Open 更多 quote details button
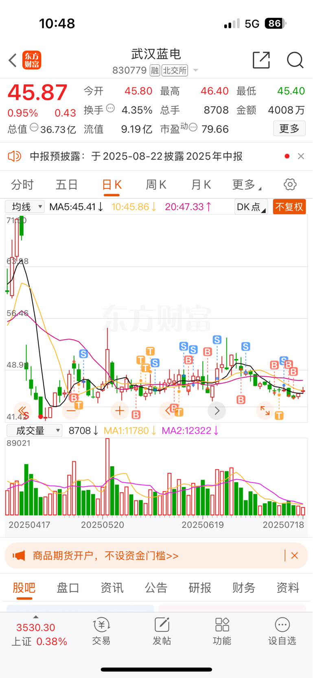Screen dimensions: 313x678 289,129
